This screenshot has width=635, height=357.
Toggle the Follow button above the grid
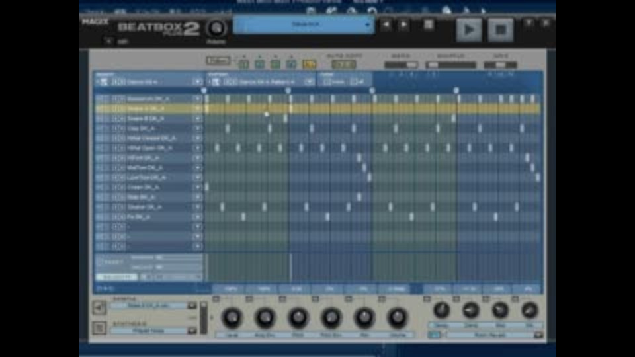(x=218, y=61)
